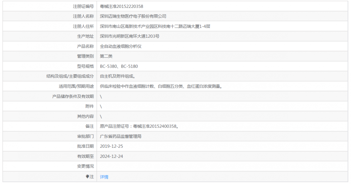Screen dimensions: 351x184
Task: Click the 产品储存条件及有效期 label
Action: point(73,96)
